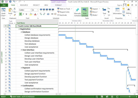Viewport: 138px width, 98px height.
Task: Open the FILE menu tab
Action: [4, 5]
